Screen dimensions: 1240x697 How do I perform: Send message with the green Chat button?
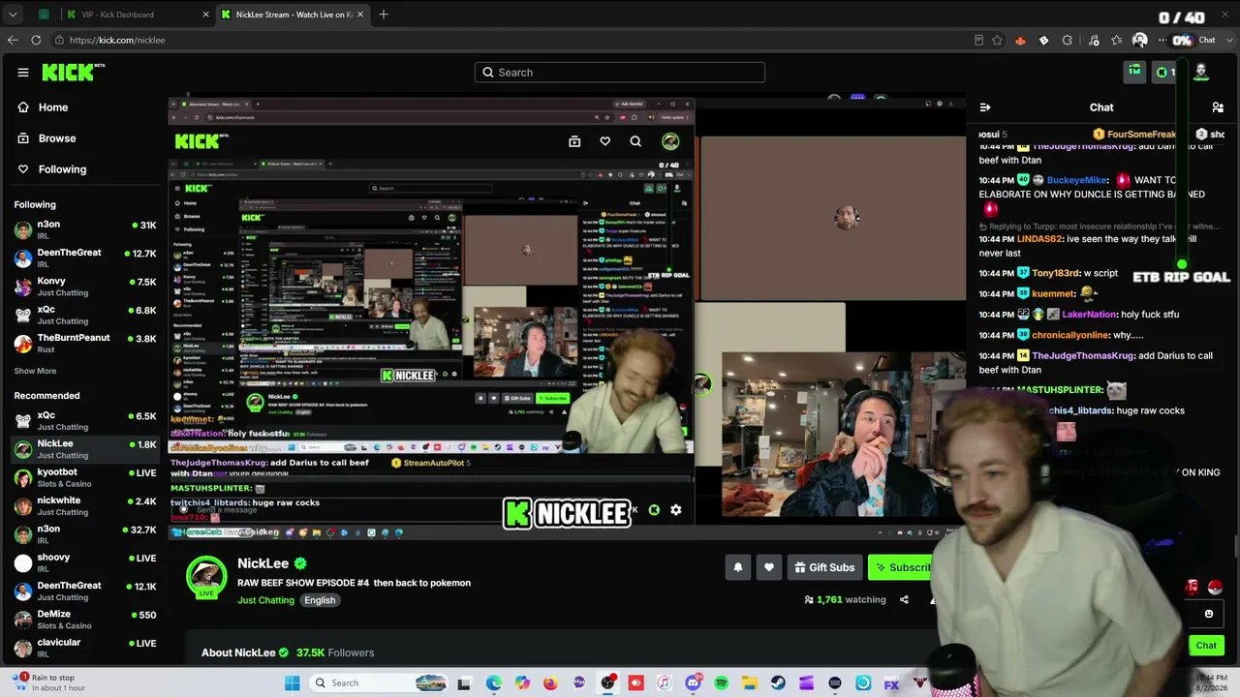[1206, 646]
